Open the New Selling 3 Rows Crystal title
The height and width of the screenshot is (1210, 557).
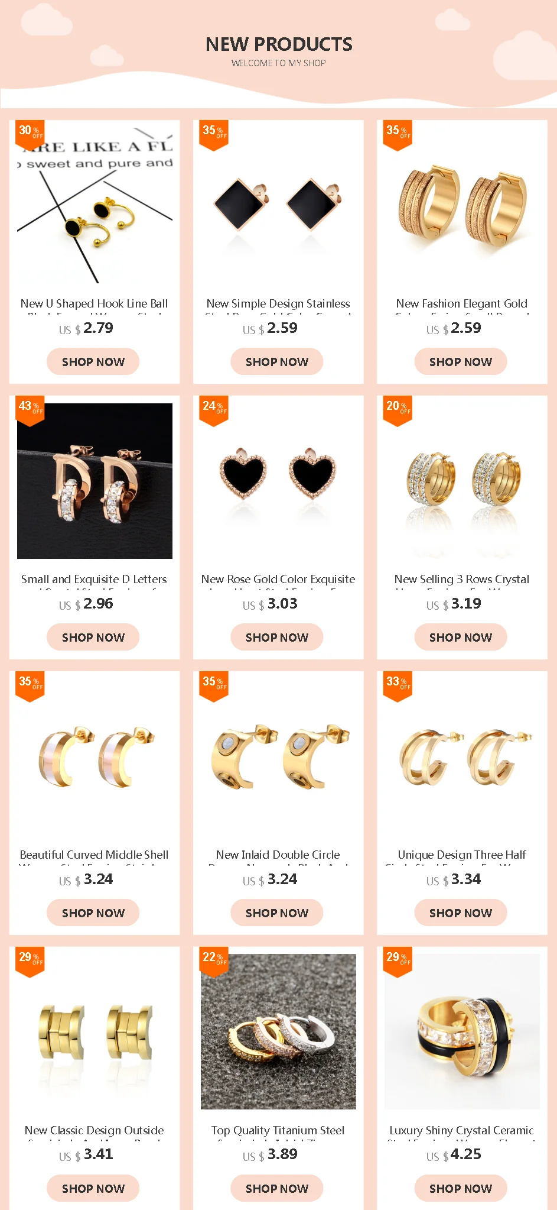tap(462, 580)
